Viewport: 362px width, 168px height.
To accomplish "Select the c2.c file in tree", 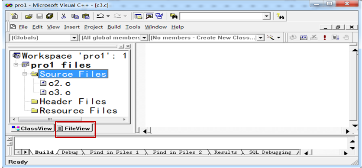I will click(59, 83).
